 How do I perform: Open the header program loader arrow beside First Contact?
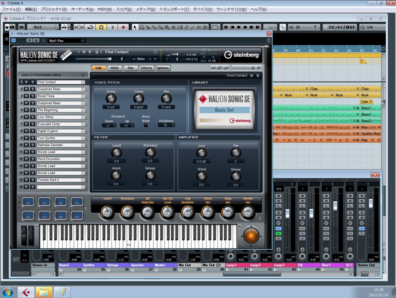pos(155,52)
